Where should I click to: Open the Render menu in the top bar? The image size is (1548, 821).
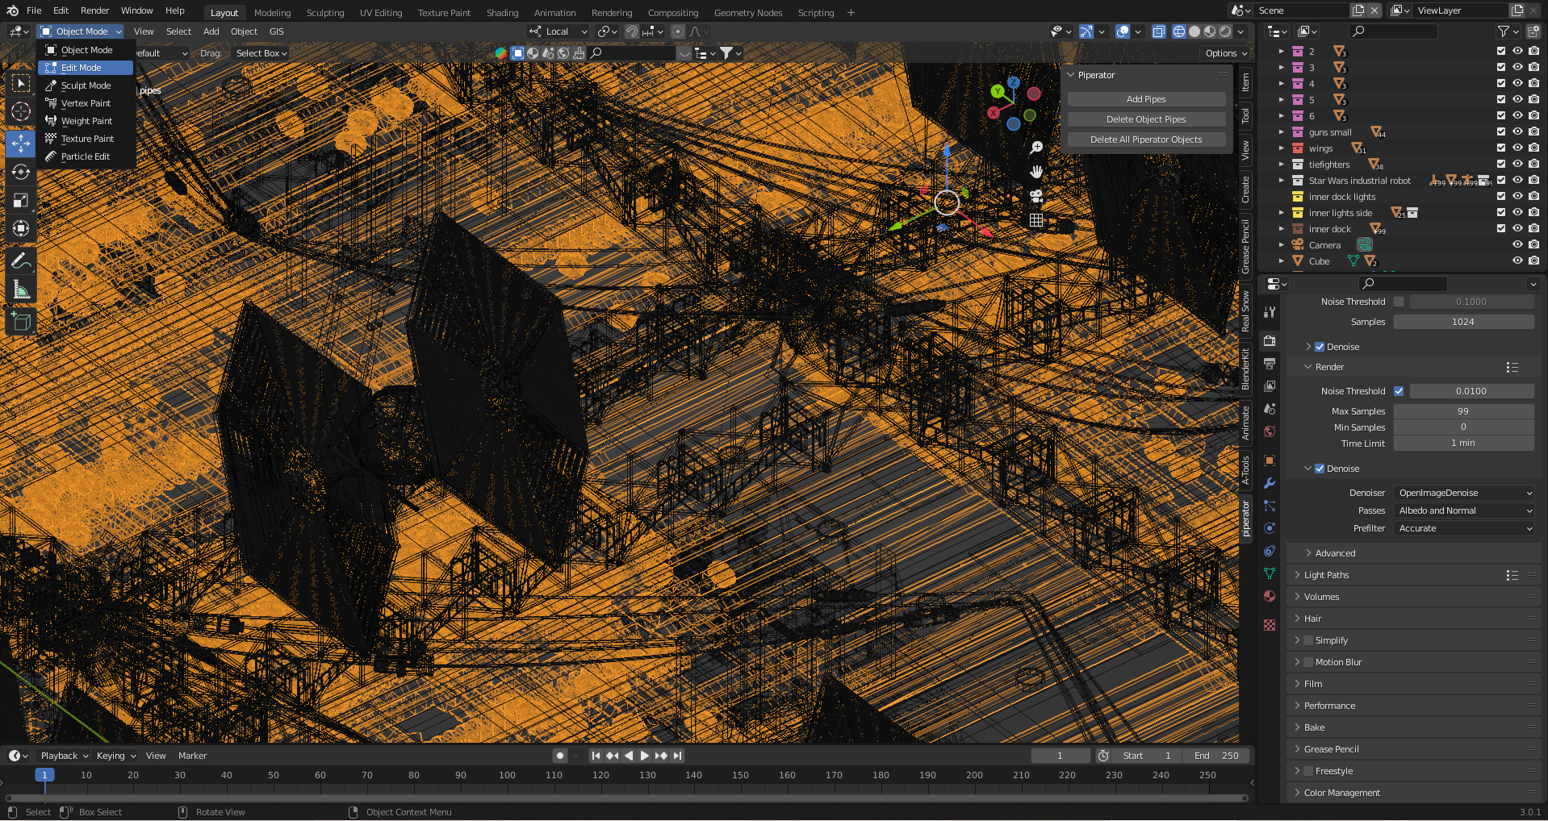[94, 10]
